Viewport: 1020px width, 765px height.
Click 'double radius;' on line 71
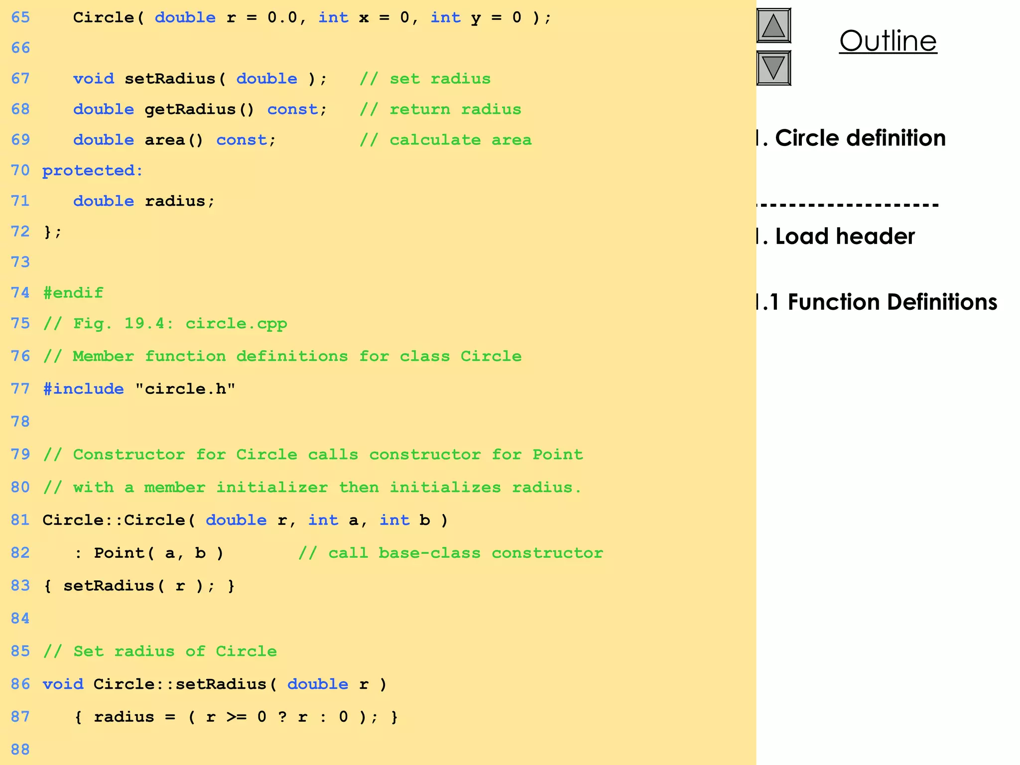coord(144,201)
